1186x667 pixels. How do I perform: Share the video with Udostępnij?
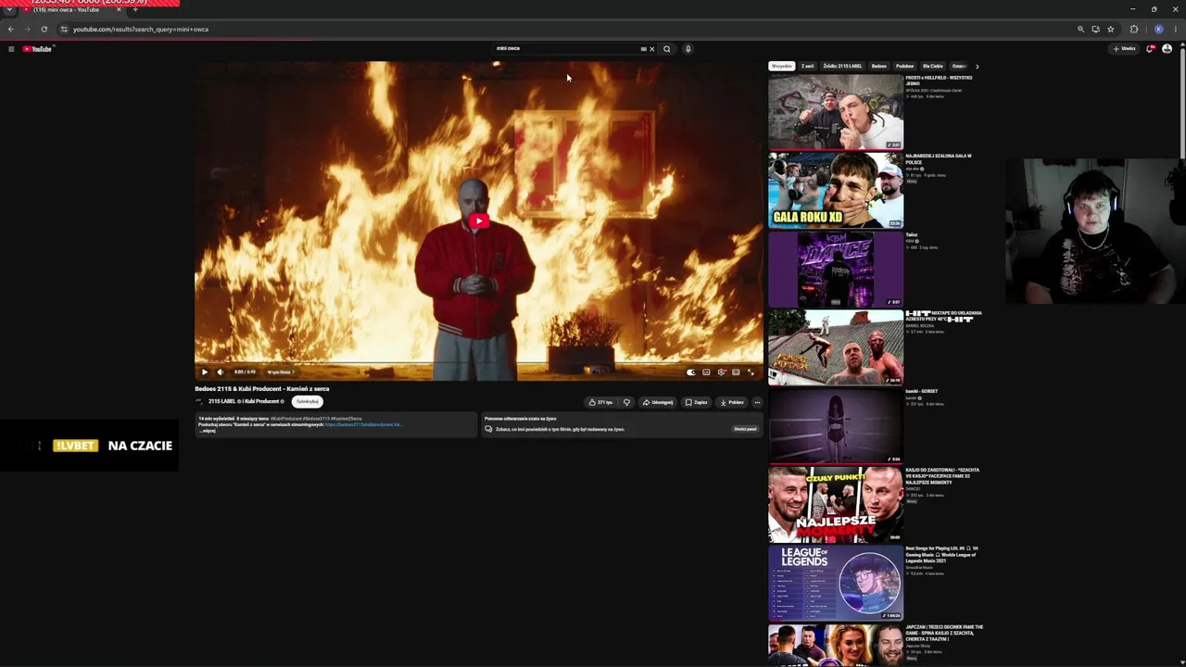[658, 402]
